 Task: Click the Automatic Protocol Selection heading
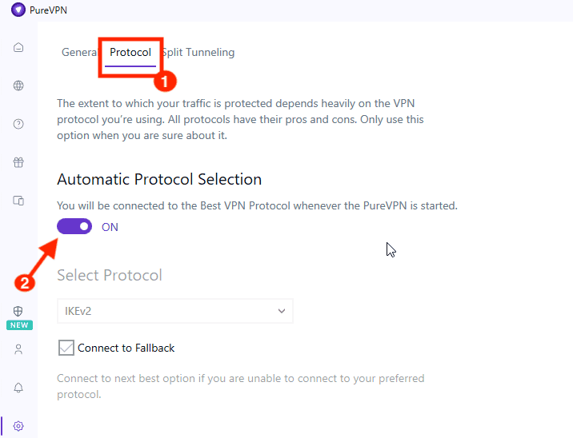click(x=159, y=179)
